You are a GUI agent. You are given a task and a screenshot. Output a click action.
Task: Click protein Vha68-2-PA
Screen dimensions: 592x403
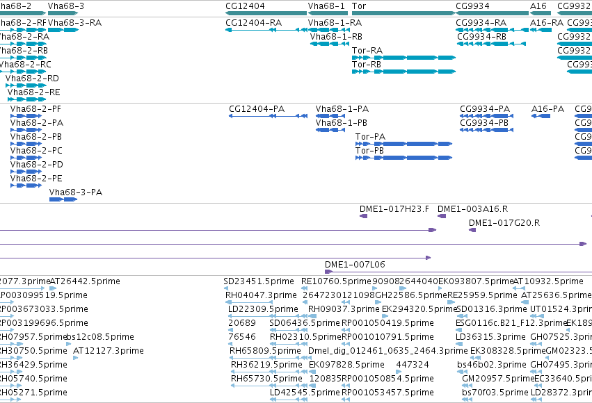pyautogui.click(x=37, y=123)
